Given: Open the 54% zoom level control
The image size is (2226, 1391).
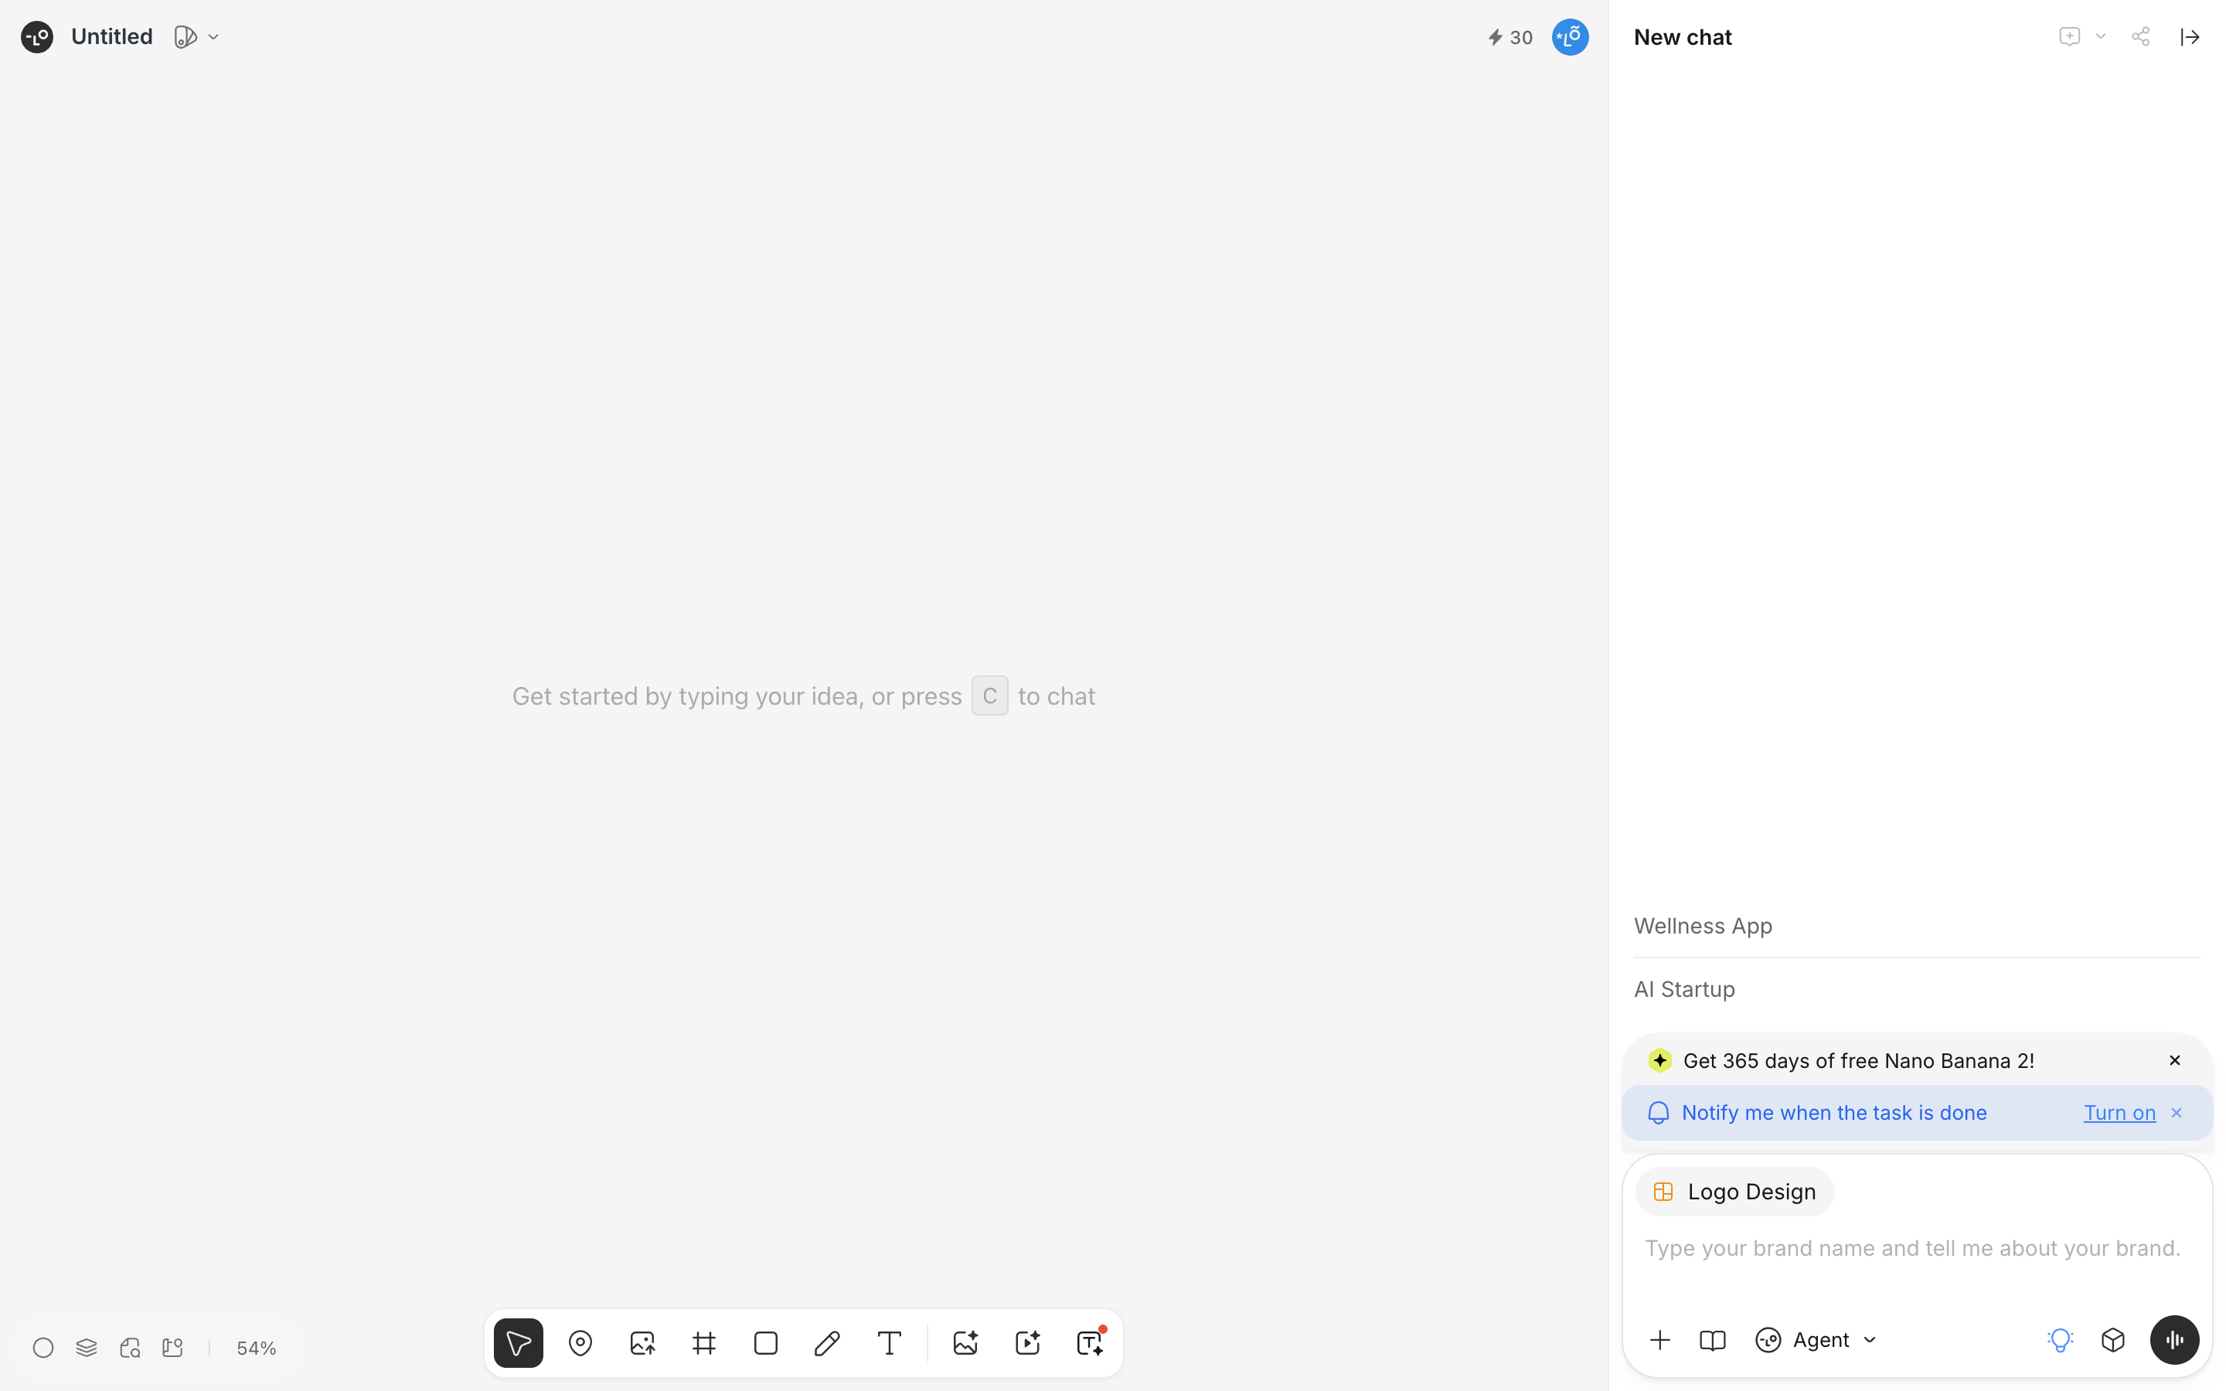Looking at the screenshot, I should [256, 1348].
